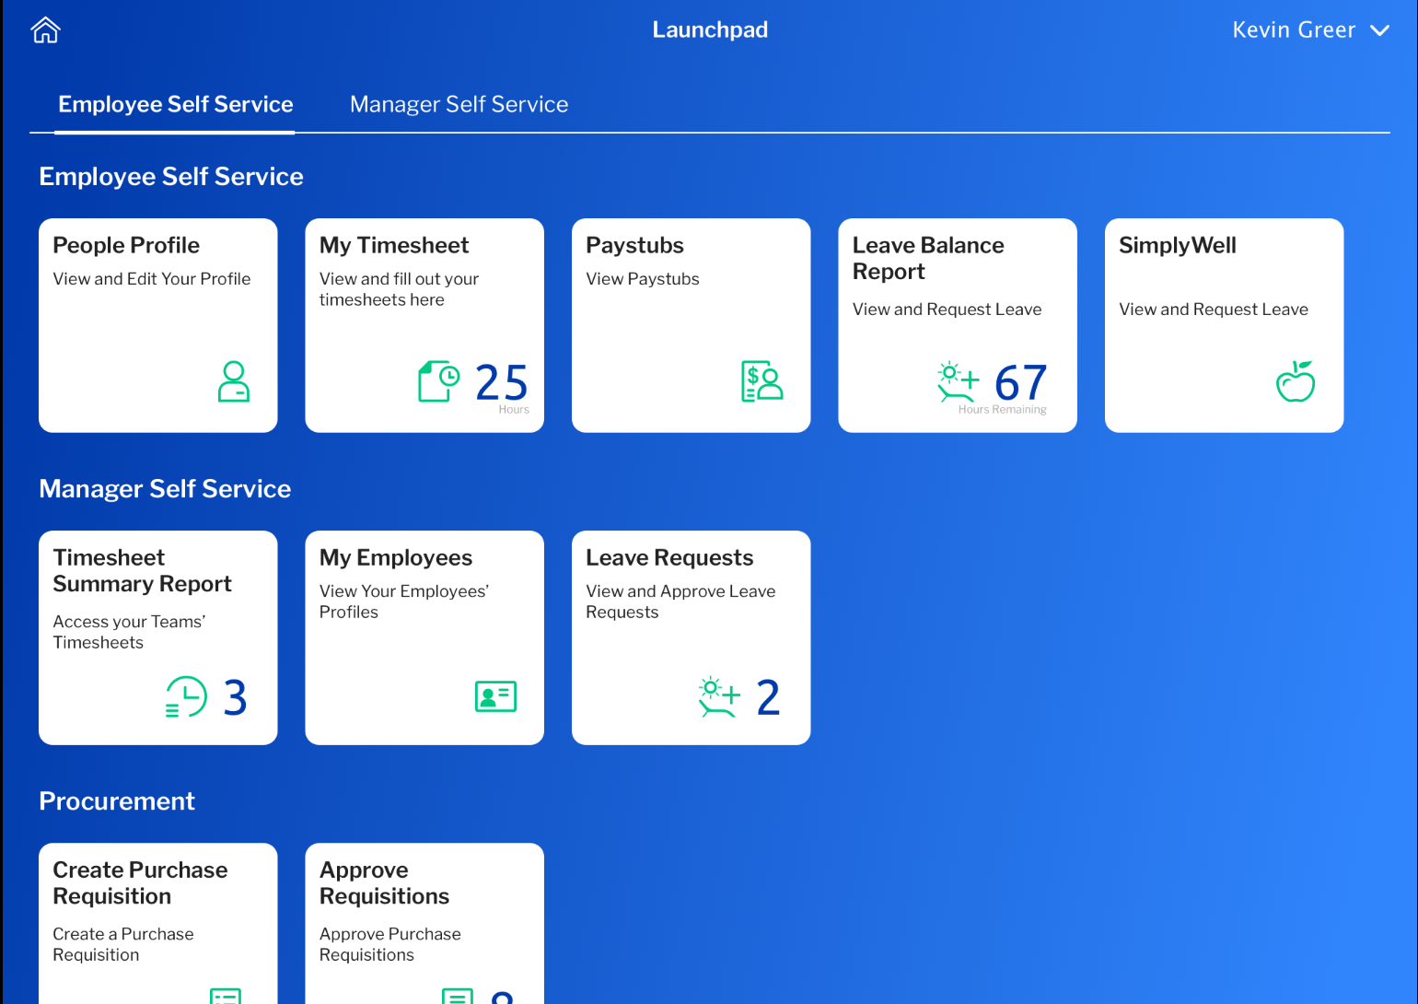Click the Leave Requests sun lounger icon

(x=720, y=697)
